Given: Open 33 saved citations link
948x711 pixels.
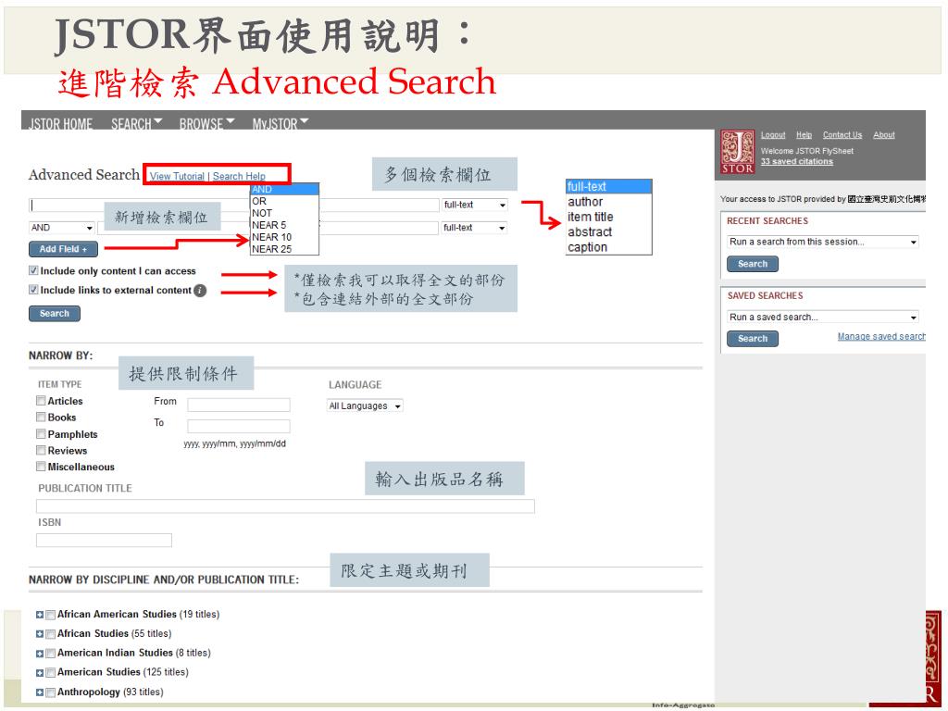Looking at the screenshot, I should (797, 161).
